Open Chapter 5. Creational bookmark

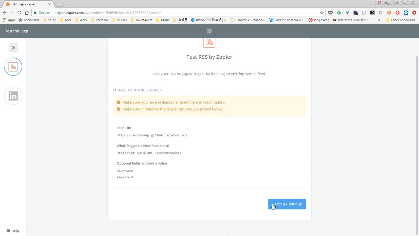click(247, 20)
